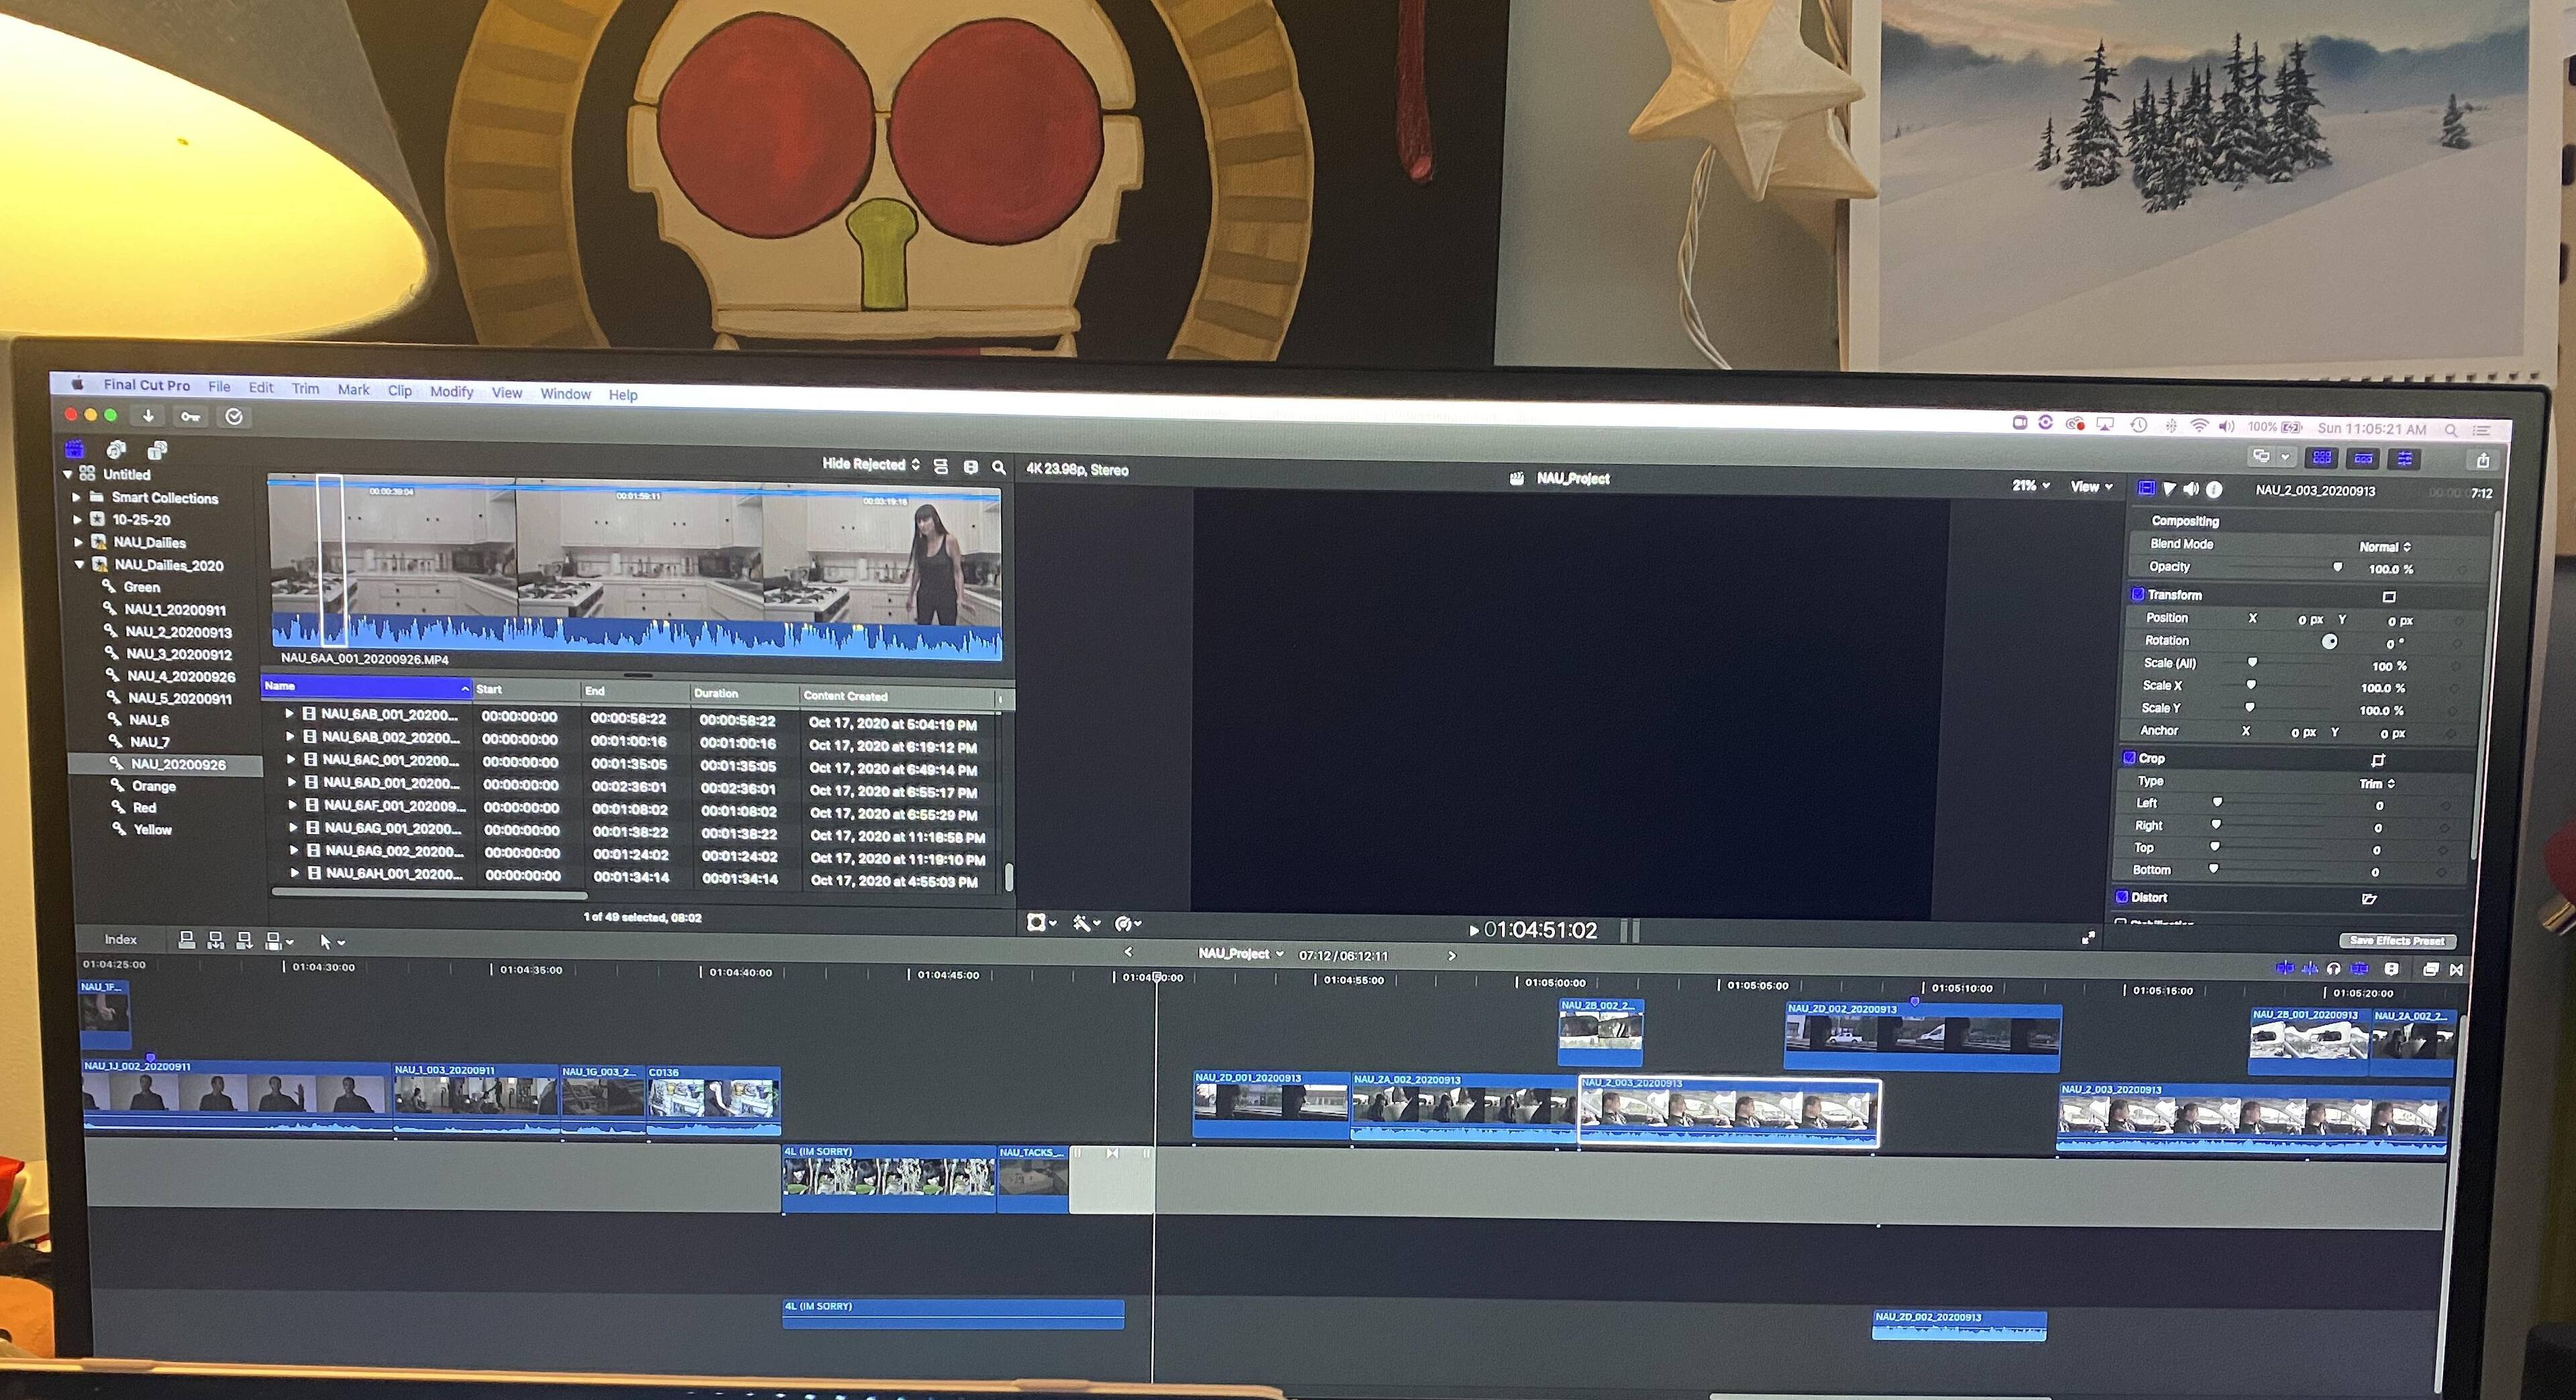
Task: Click the Opacity slider handle
Action: 2337,567
